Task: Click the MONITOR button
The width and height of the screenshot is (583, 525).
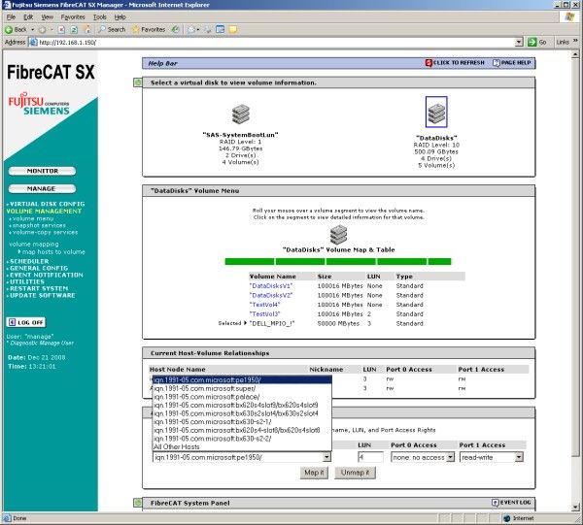Action: point(42,171)
